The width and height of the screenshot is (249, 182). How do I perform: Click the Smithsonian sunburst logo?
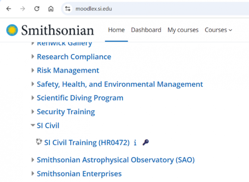coord(12,30)
